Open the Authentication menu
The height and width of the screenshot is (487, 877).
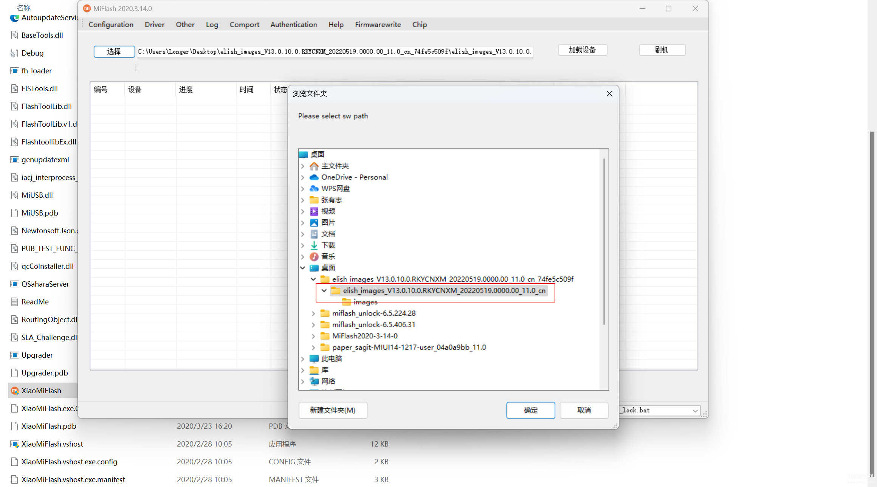[x=294, y=25]
